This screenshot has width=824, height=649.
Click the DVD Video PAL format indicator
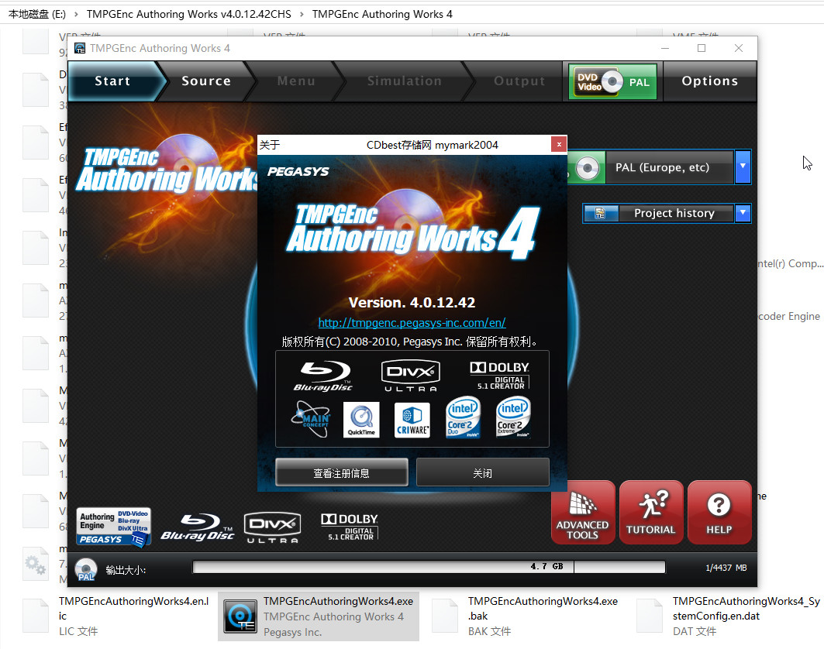tap(612, 81)
